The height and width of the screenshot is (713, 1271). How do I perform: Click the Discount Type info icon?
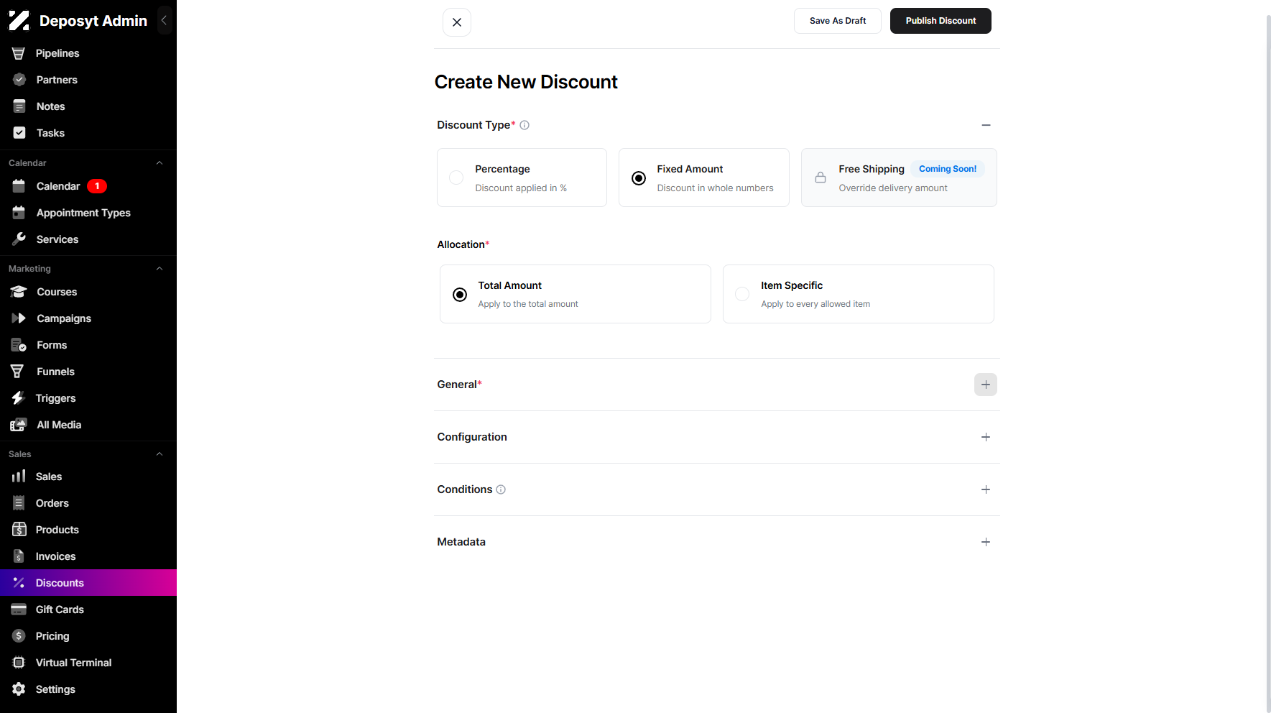tap(524, 125)
